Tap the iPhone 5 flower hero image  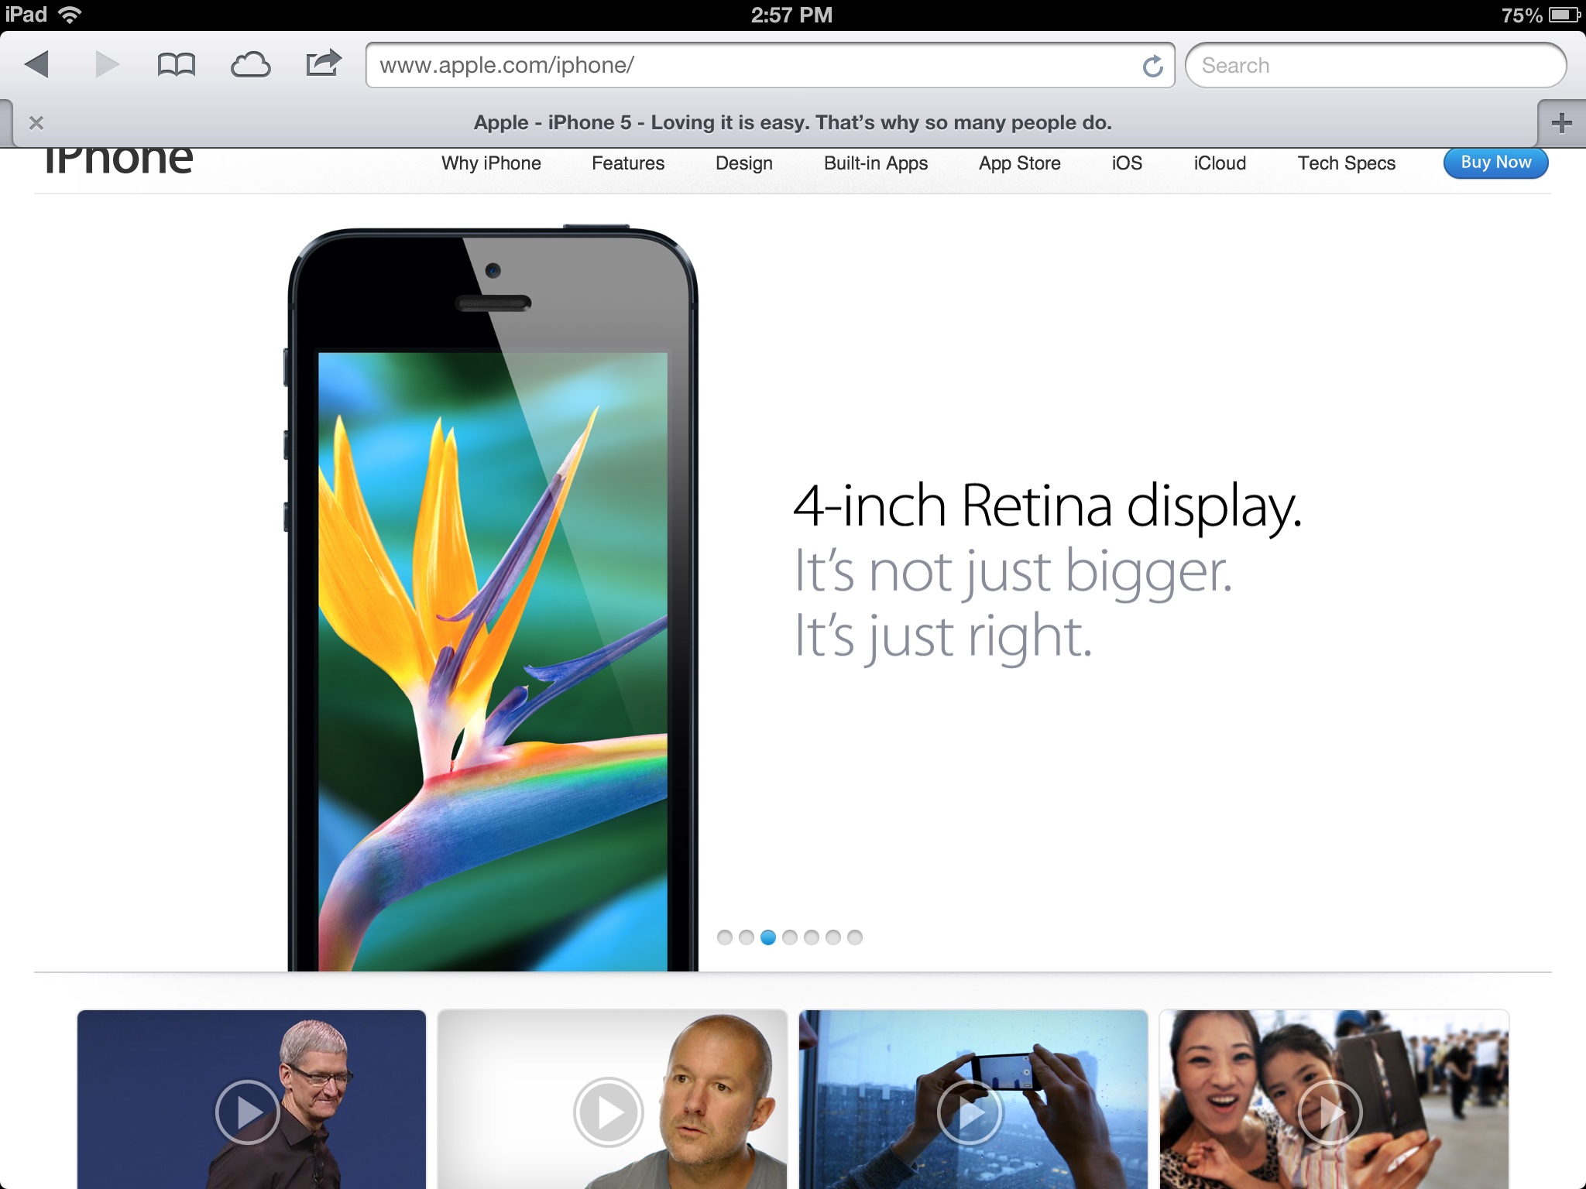[x=493, y=599]
